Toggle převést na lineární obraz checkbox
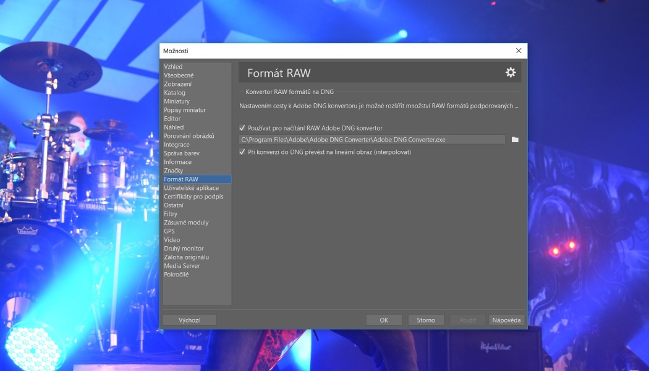The image size is (649, 371). click(x=242, y=152)
